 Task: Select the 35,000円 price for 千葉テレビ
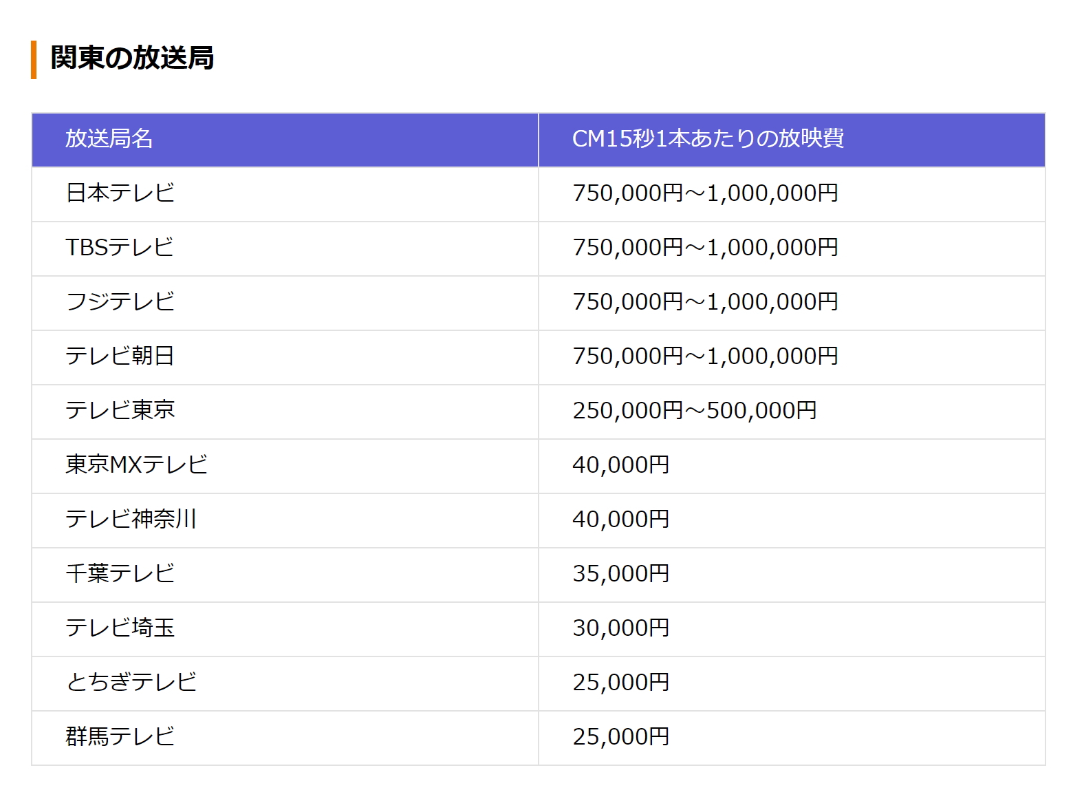[x=620, y=574]
